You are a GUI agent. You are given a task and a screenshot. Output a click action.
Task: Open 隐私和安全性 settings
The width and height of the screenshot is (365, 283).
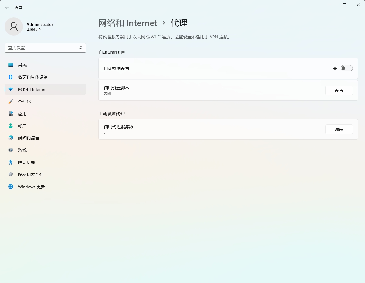pos(45,175)
